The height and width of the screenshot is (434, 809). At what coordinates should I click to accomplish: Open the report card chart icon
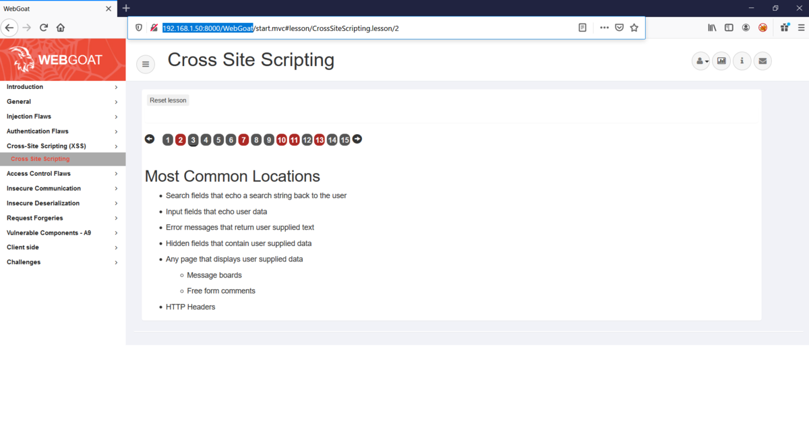[721, 61]
